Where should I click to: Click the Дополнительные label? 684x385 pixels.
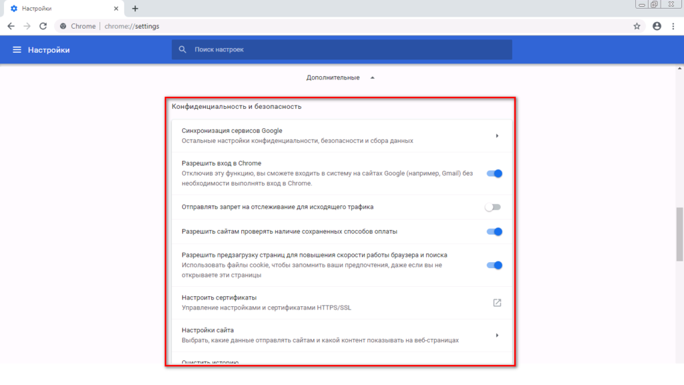[333, 78]
